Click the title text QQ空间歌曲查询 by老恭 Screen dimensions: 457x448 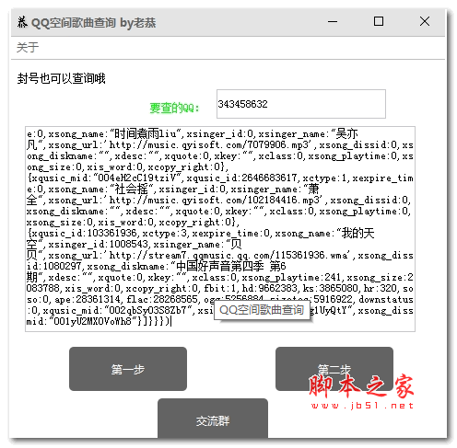click(x=94, y=23)
